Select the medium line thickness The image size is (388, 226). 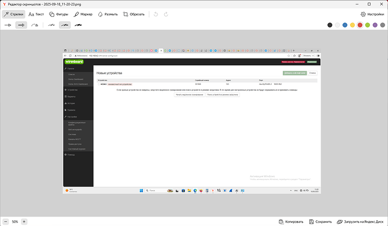pyautogui.click(x=65, y=25)
